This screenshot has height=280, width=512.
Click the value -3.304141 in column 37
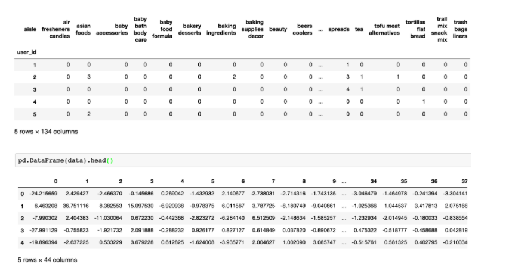pos(455,194)
